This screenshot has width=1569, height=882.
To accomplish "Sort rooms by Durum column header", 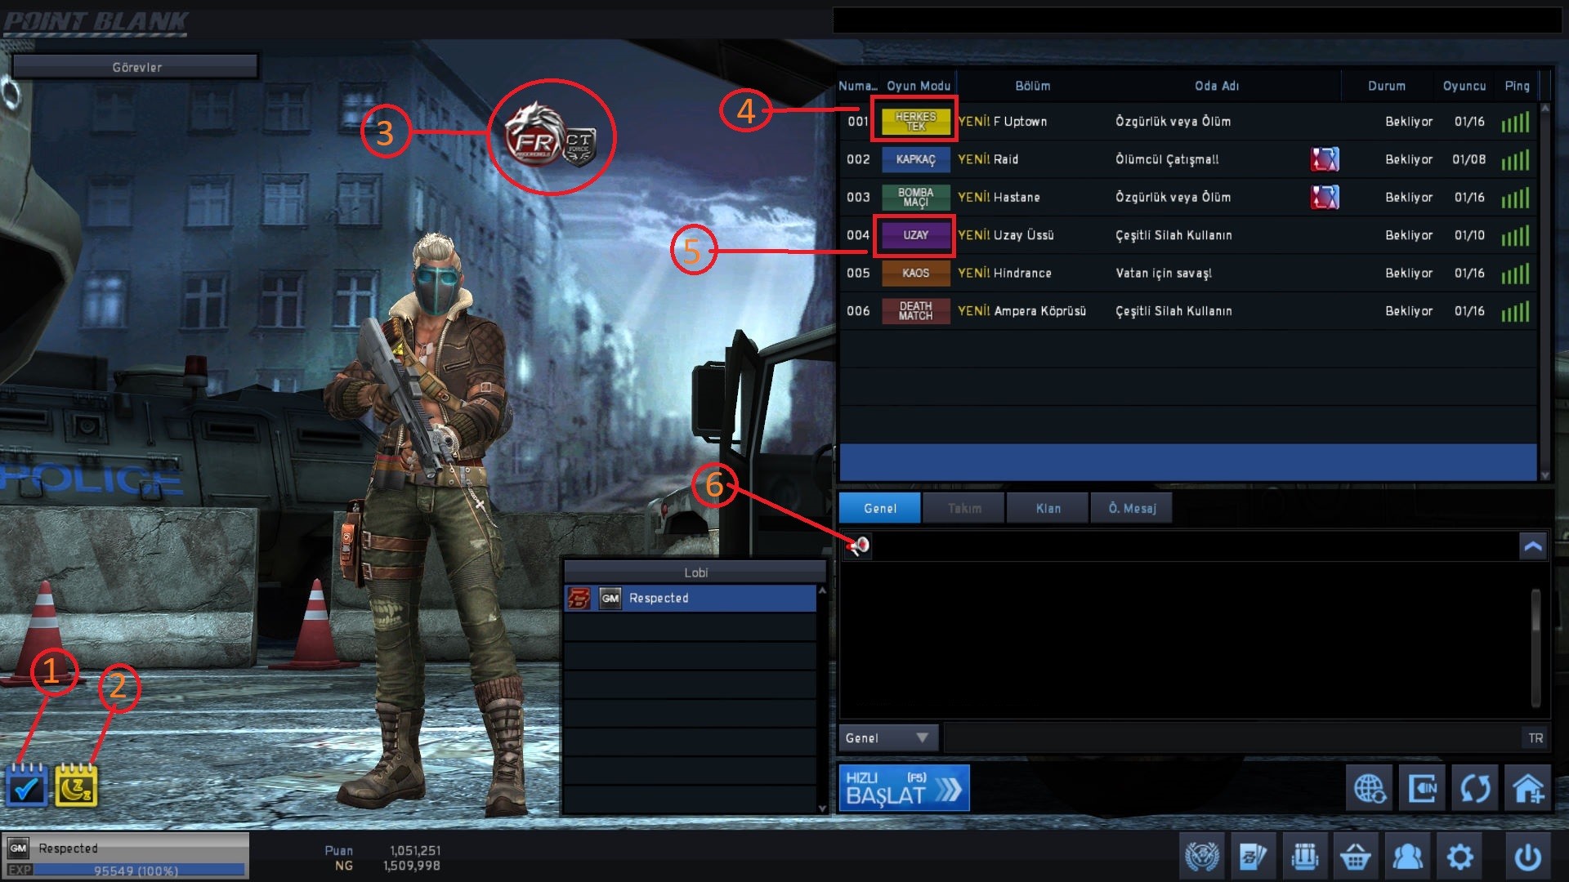I will 1387,86.
